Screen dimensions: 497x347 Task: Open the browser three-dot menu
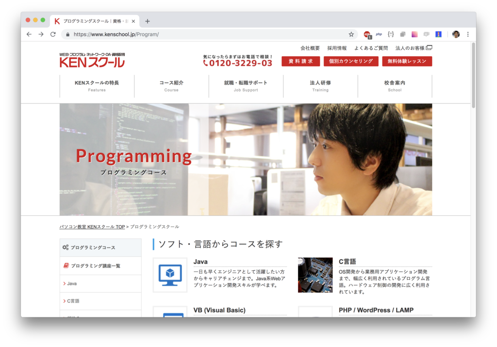[467, 34]
